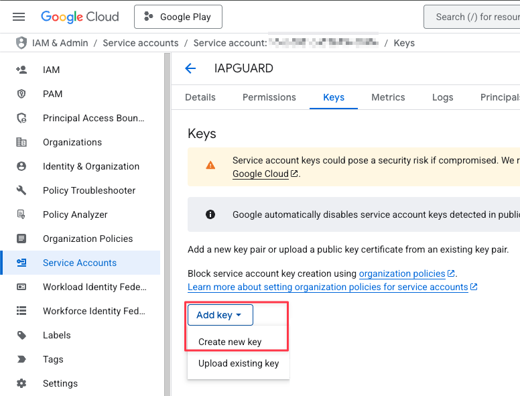Screen dimensions: 520x396
Task: Select Create new key option
Action: pos(230,342)
